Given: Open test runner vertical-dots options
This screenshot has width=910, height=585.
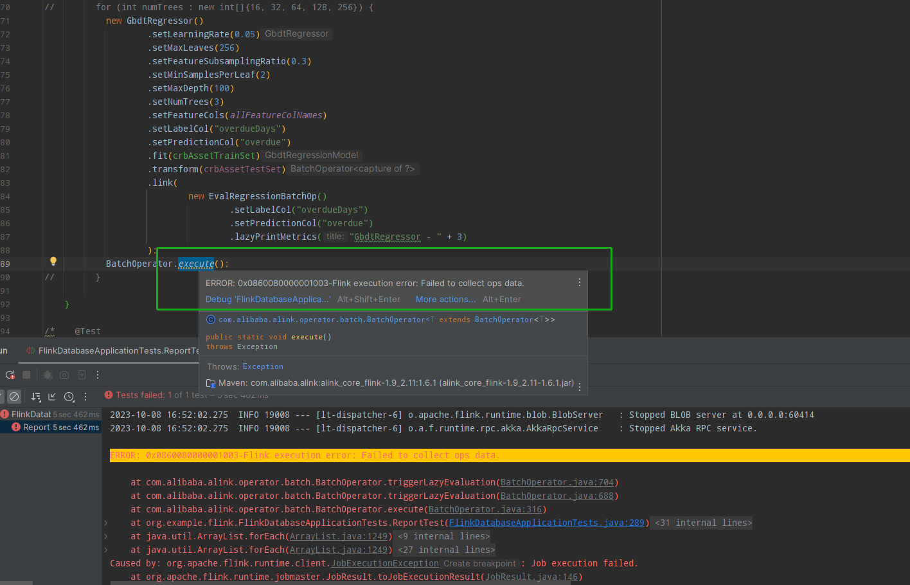Looking at the screenshot, I should pos(85,397).
